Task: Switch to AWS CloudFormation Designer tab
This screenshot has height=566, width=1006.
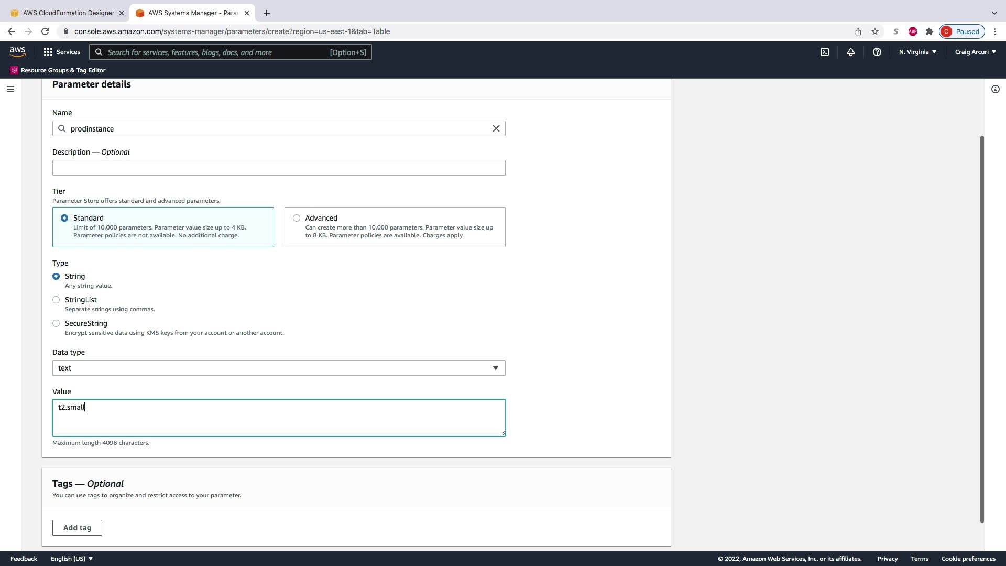Action: (68, 13)
